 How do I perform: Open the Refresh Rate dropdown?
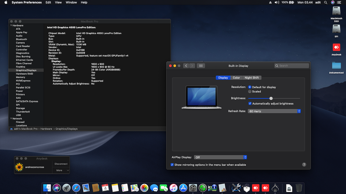(274, 111)
